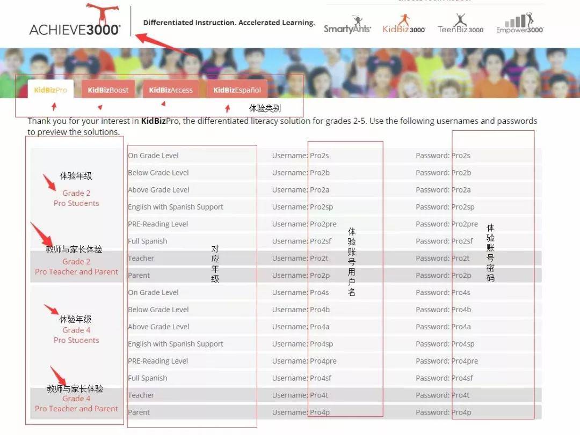Viewport: 580px width, 435px height.
Task: Click Grade 4 Below Grade Level row label
Action: tap(158, 309)
